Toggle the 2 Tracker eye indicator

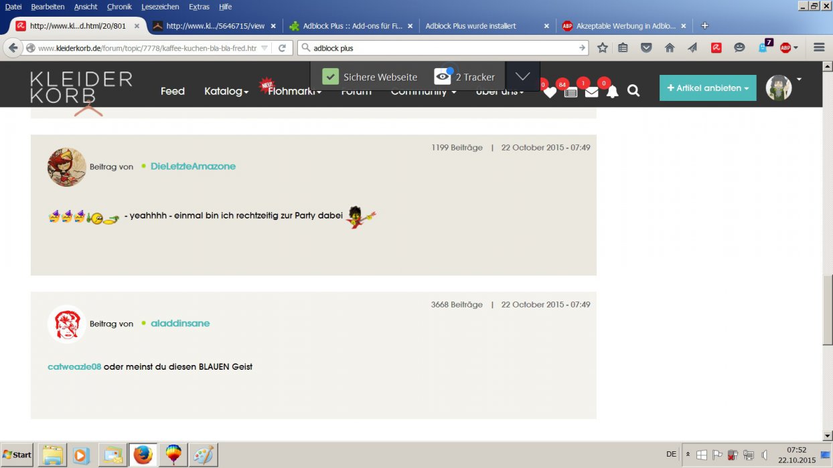pyautogui.click(x=443, y=77)
